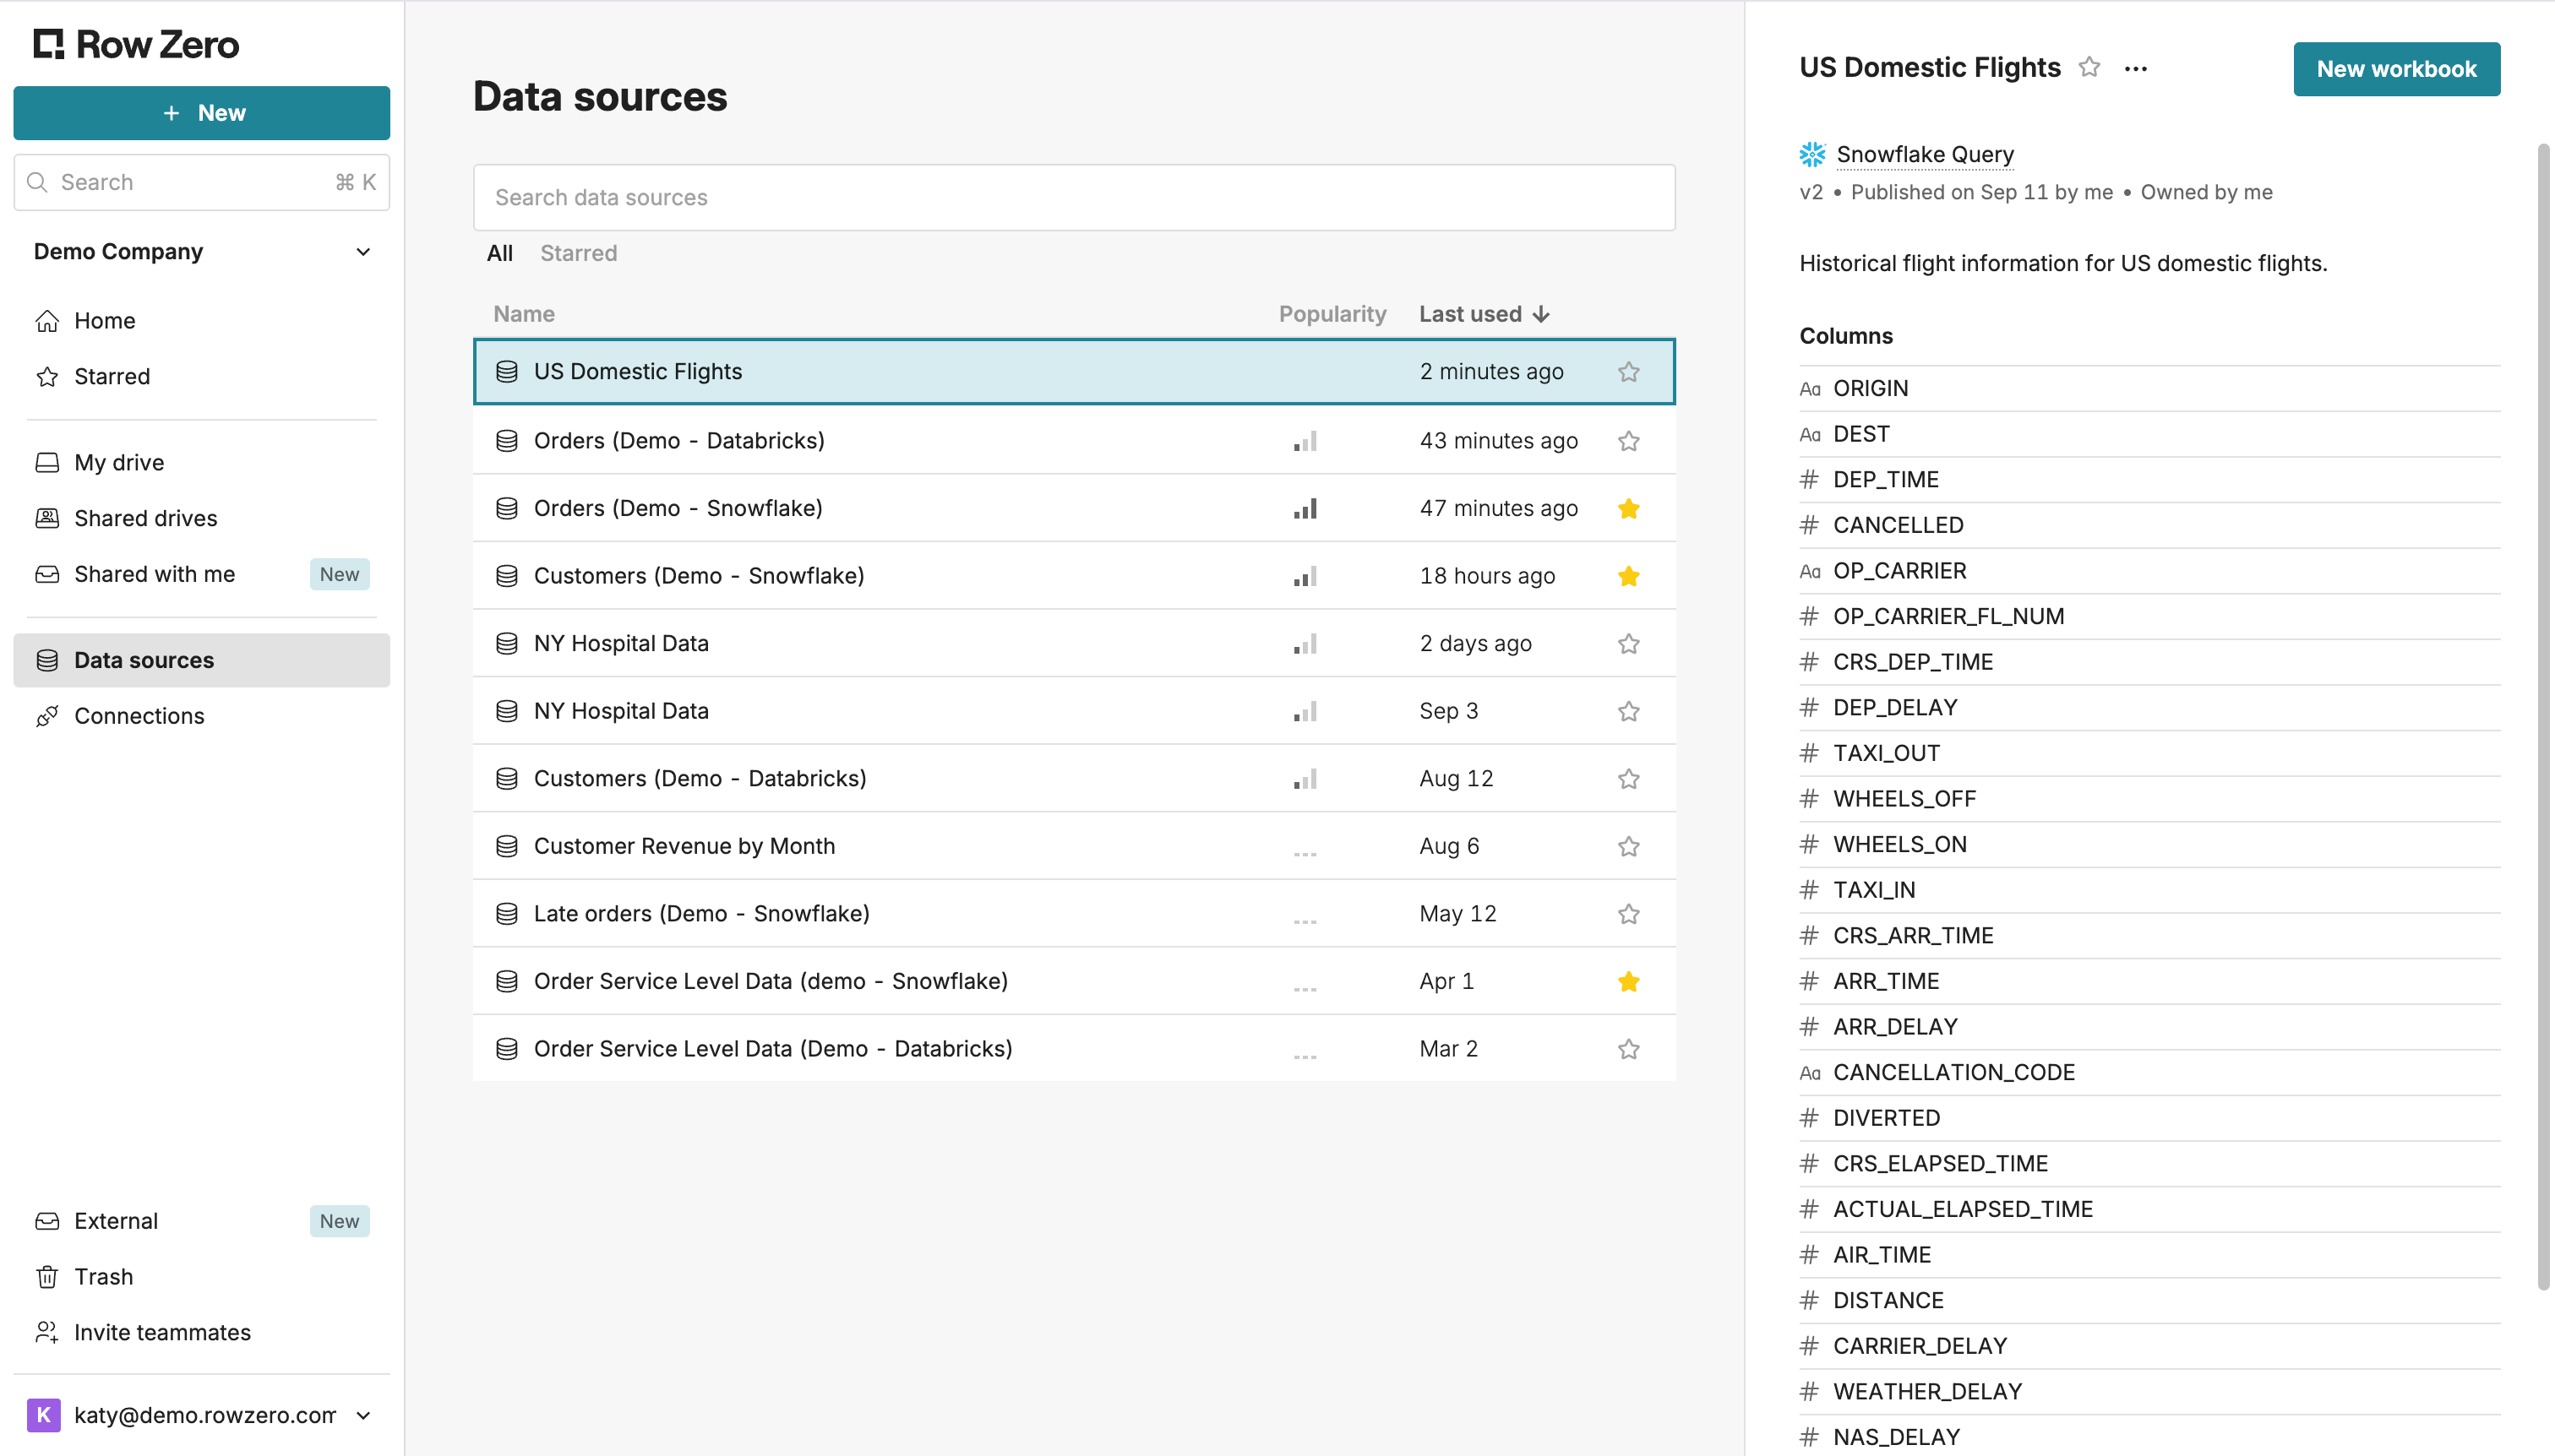Star the US Domestic Flights list row
Image resolution: width=2555 pixels, height=1456 pixels.
click(x=1629, y=372)
